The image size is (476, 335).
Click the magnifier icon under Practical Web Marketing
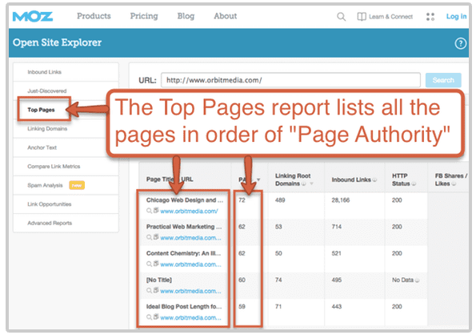point(149,237)
